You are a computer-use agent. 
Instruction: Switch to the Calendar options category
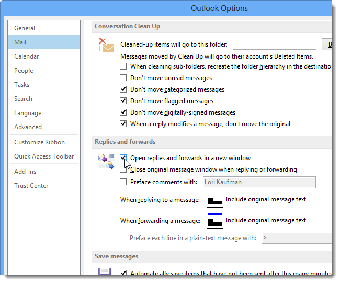pos(44,56)
